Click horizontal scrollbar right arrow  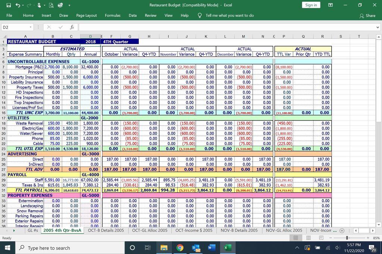373,231
